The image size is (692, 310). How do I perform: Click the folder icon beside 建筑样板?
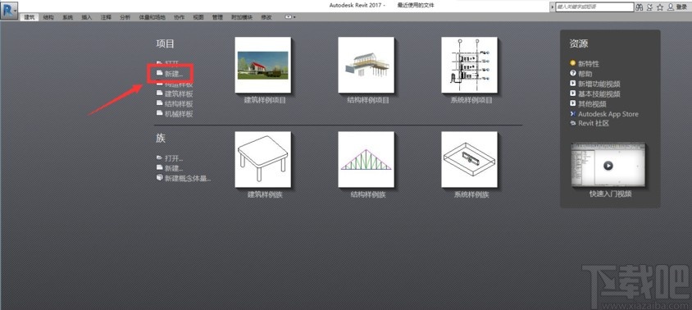(x=160, y=93)
